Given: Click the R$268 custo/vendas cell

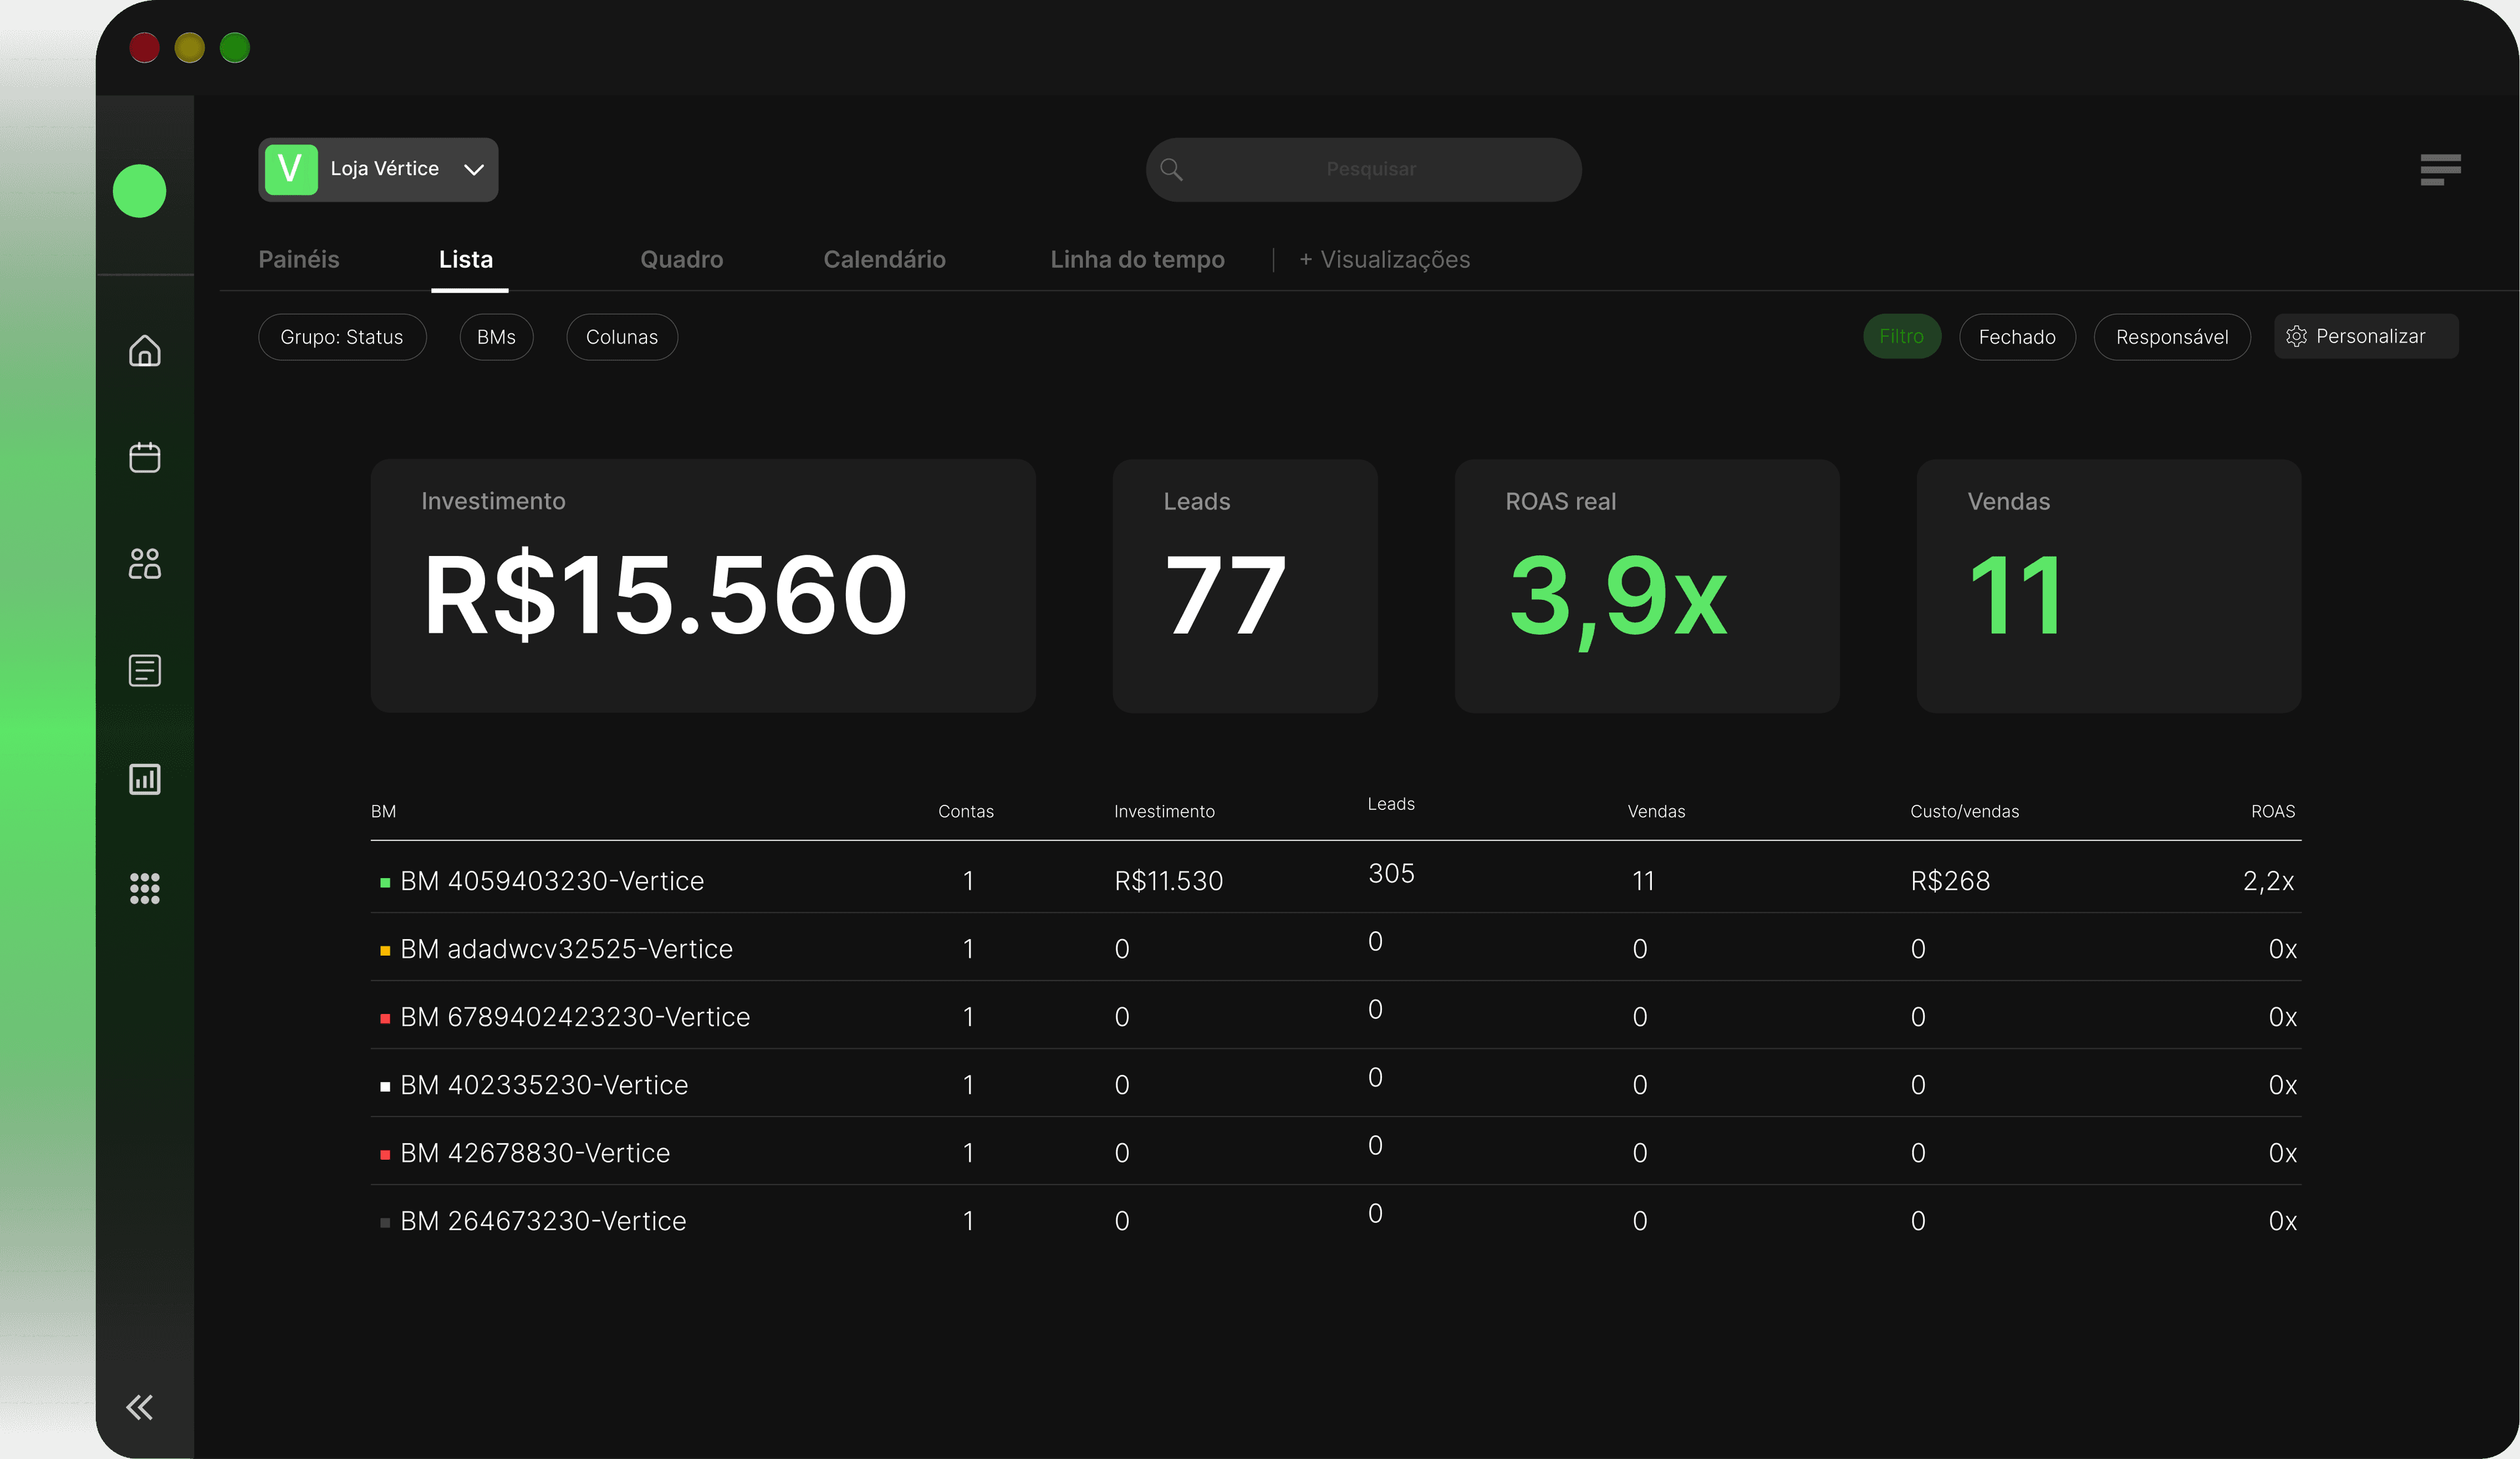Looking at the screenshot, I should [1950, 881].
